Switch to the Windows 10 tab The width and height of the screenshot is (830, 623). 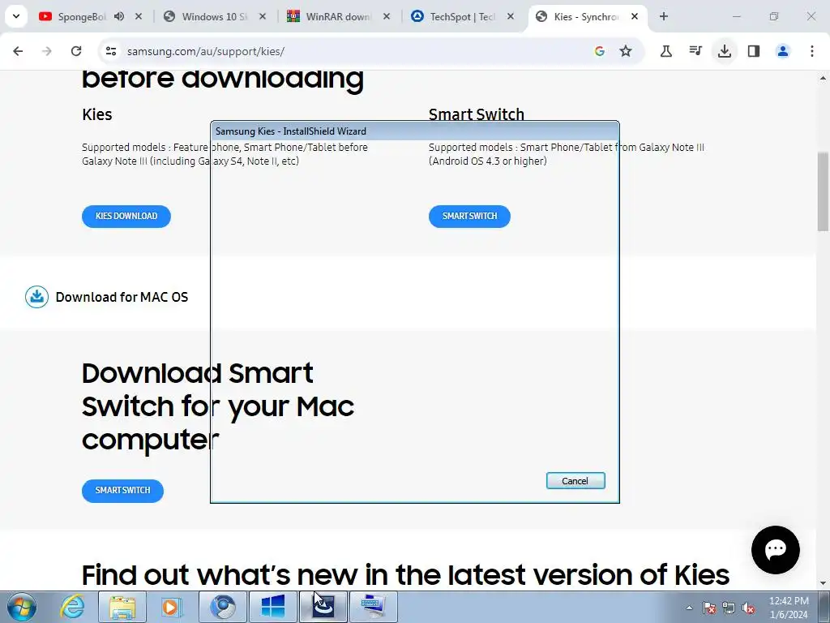coord(213,16)
